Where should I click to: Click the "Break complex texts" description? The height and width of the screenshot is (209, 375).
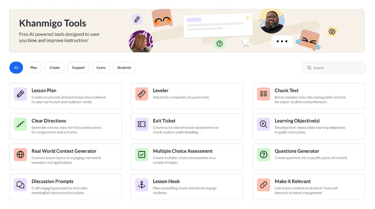[x=310, y=100]
